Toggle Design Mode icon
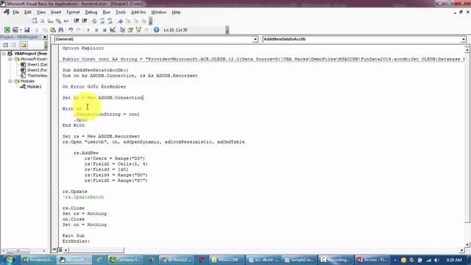Image resolution: width=471 pixels, height=265 pixels. pyautogui.click(x=113, y=29)
